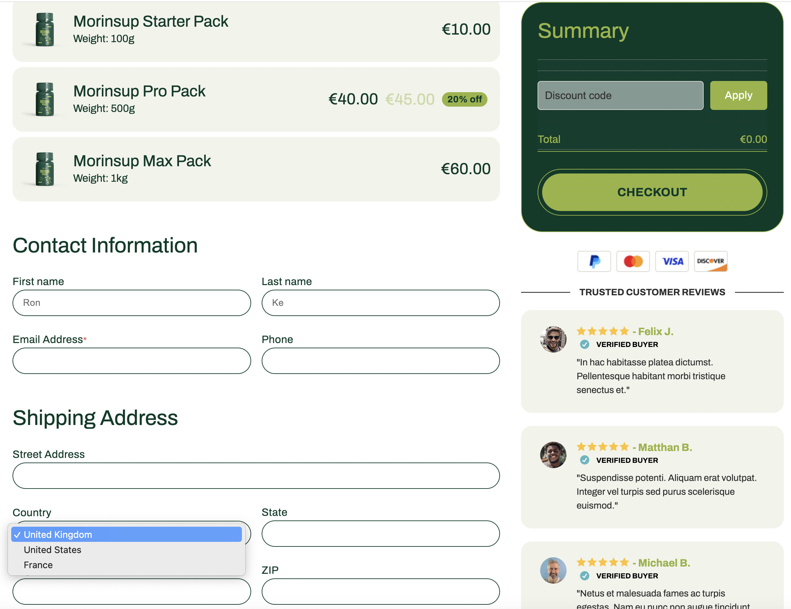Click Morinsup Starter Pack bottle image
Image resolution: width=791 pixels, height=609 pixels.
[x=45, y=30]
